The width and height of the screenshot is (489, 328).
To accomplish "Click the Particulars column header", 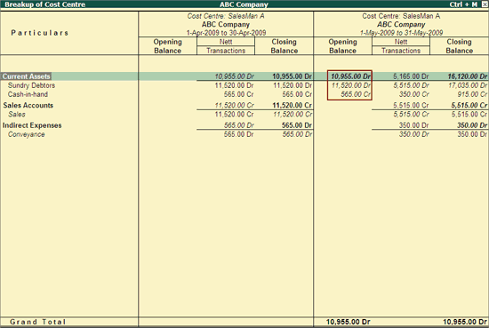I will (x=40, y=33).
